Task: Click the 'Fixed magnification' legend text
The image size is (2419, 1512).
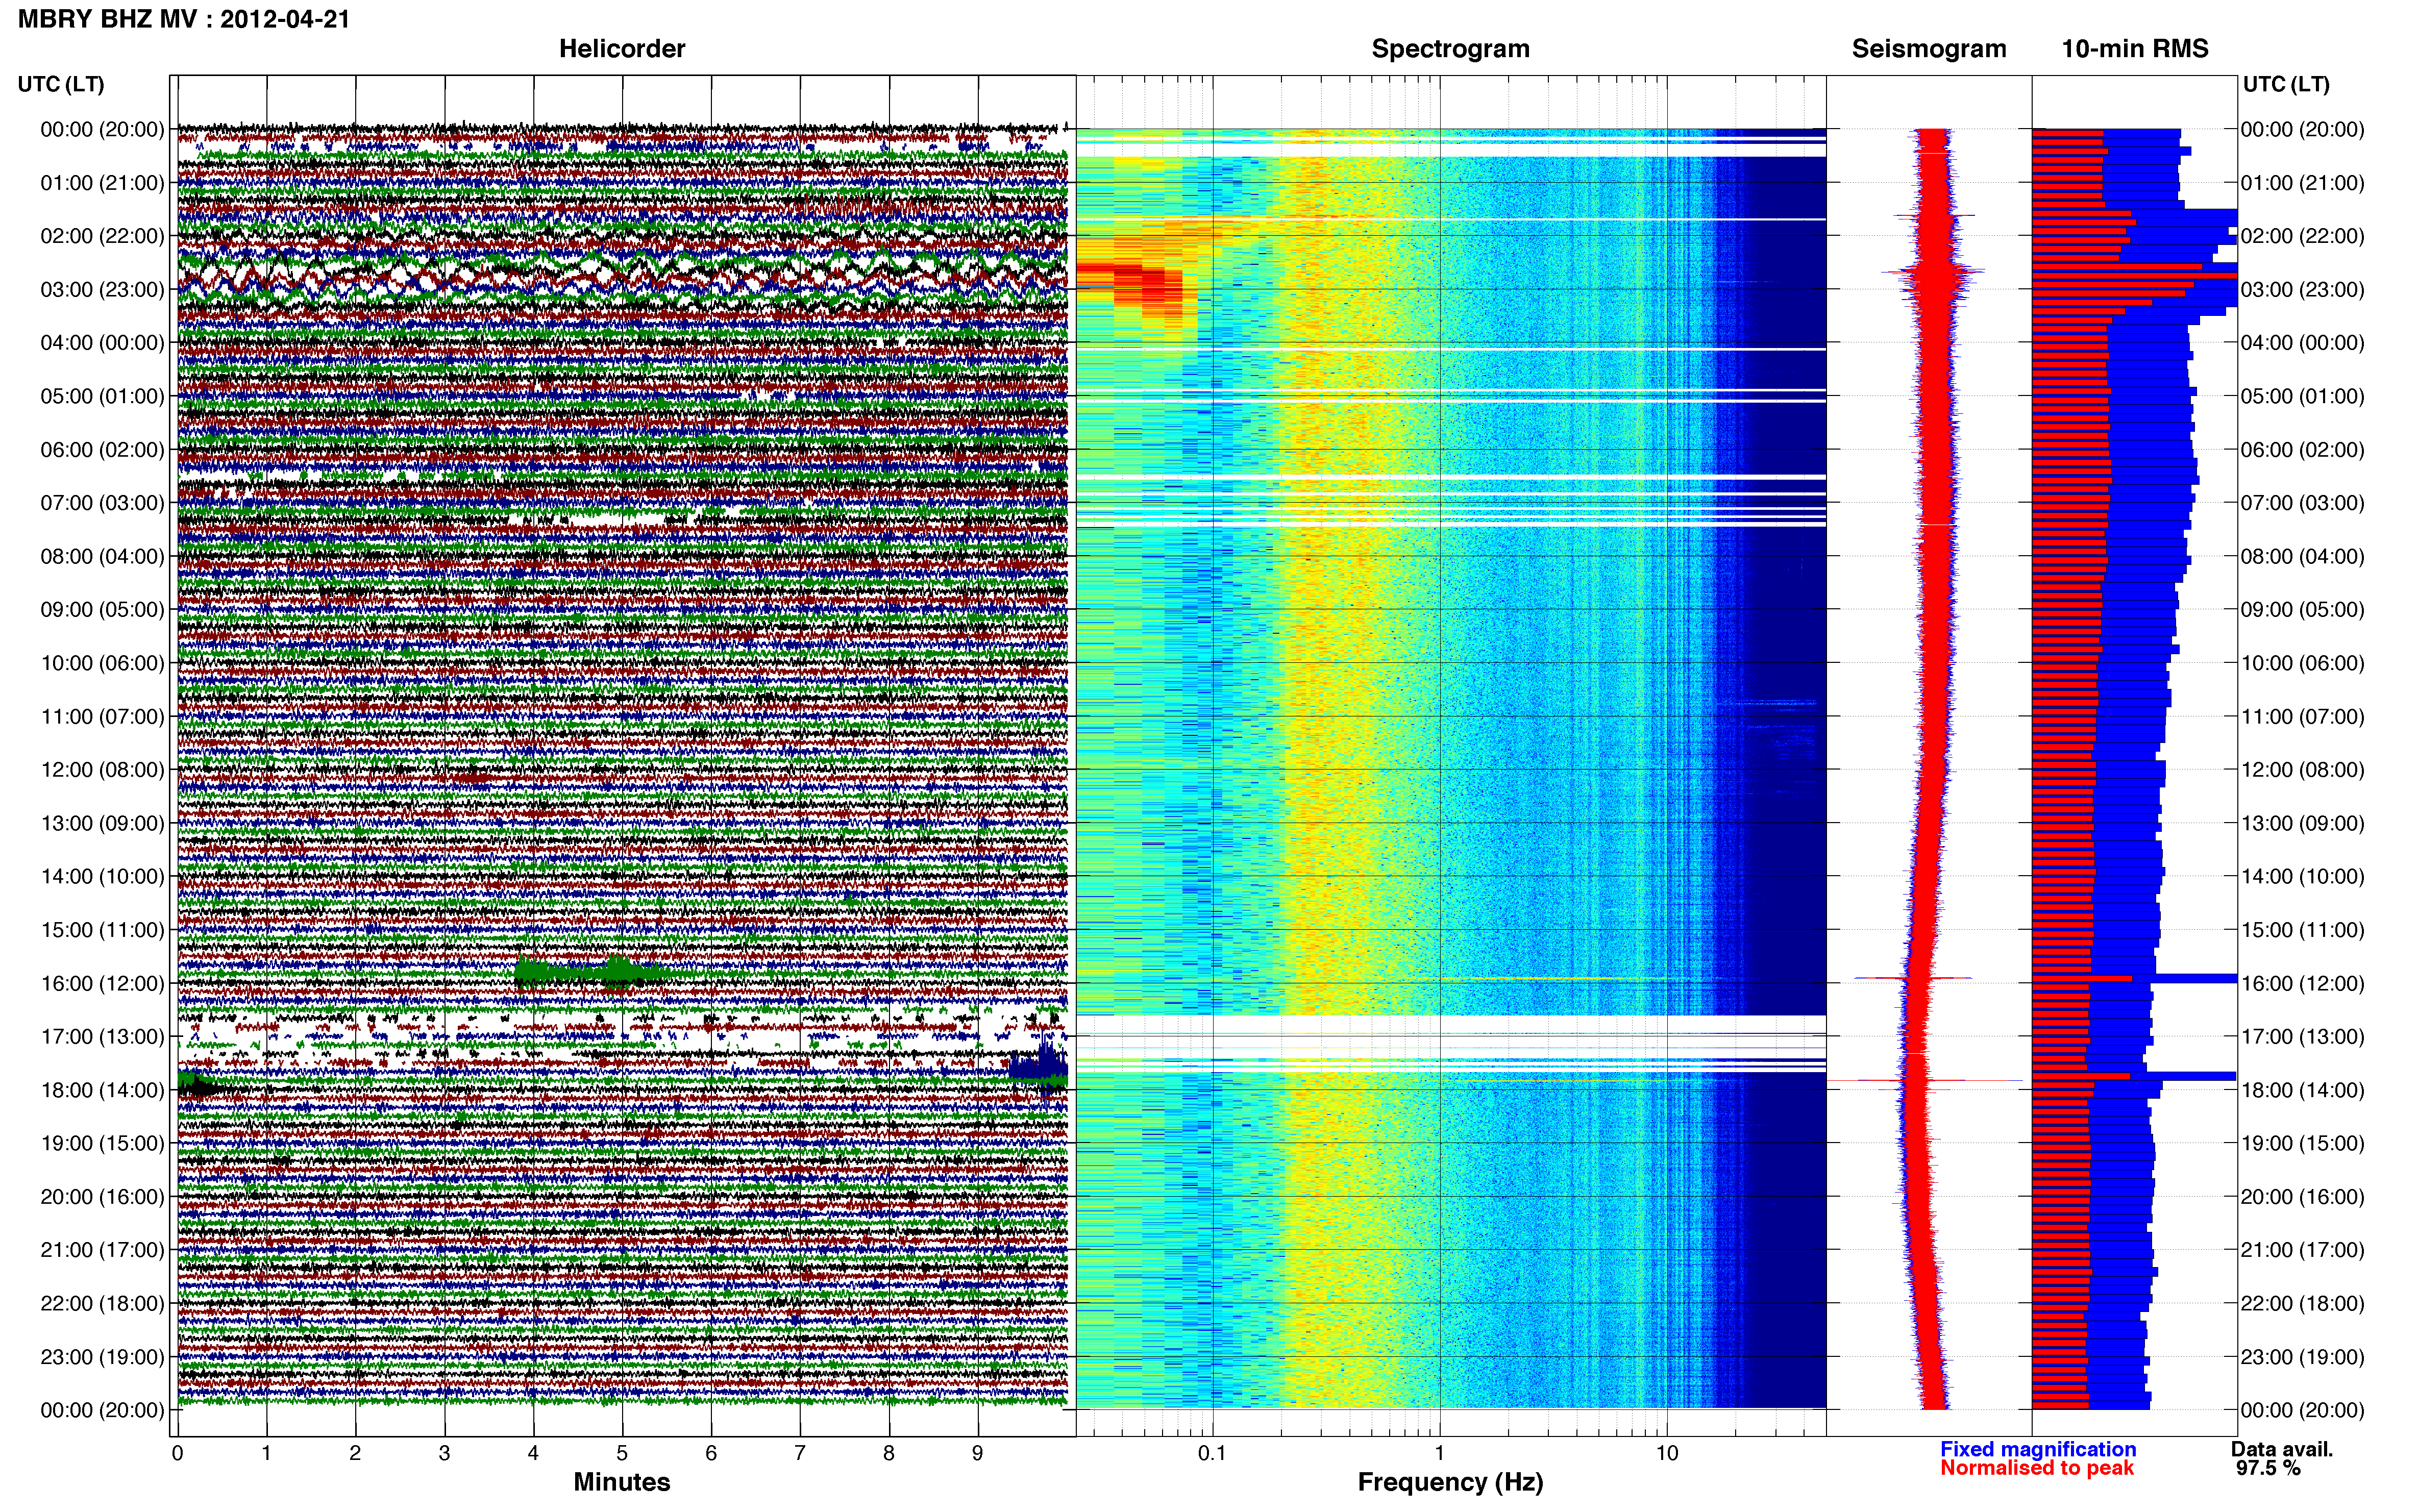Action: (x=2038, y=1449)
